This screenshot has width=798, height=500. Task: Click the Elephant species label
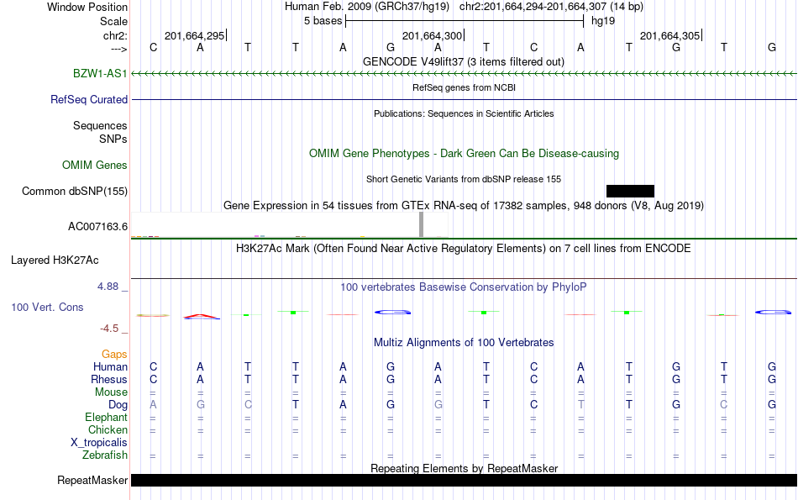(107, 417)
